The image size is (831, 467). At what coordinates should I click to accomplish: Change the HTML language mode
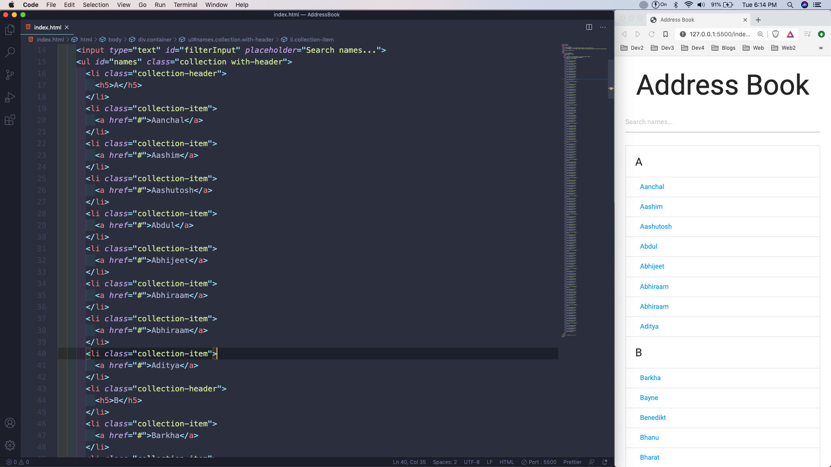506,462
